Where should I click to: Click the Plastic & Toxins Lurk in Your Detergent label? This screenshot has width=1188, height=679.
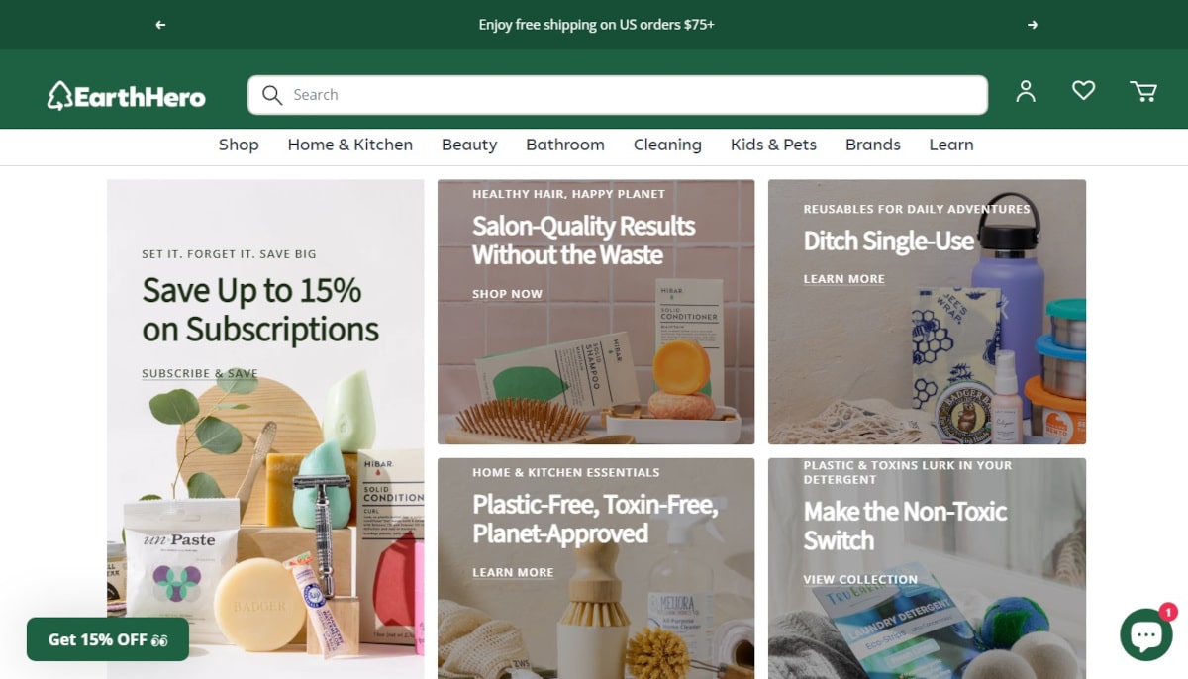tap(908, 472)
